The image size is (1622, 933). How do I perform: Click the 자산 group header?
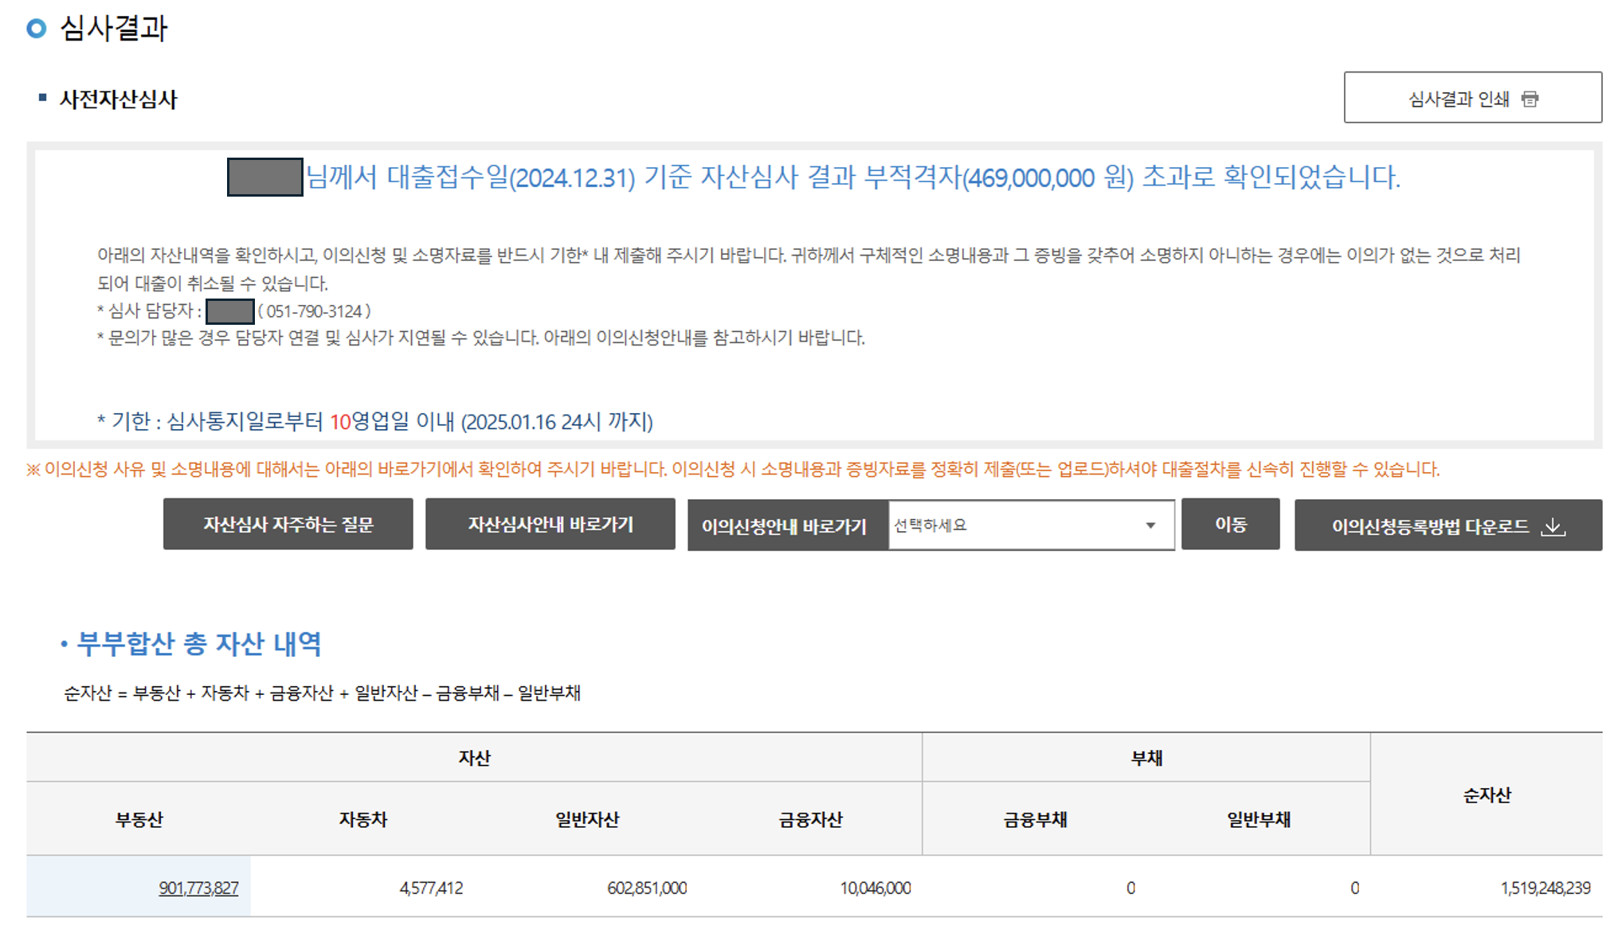pos(474,758)
